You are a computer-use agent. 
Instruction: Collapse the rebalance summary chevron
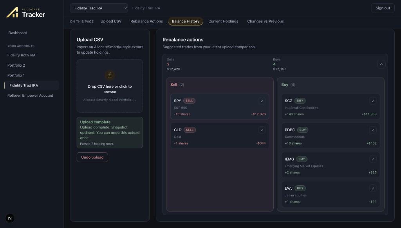point(381,64)
